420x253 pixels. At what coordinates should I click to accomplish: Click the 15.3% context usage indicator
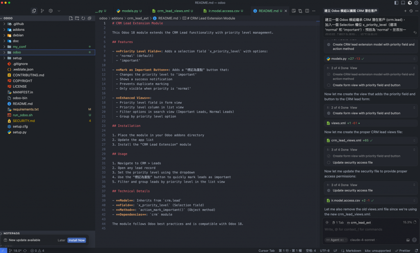point(410,222)
